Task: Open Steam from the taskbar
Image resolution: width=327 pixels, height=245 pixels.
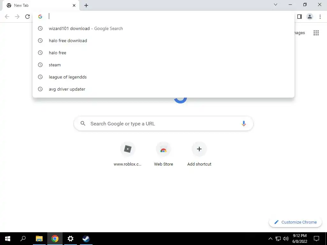Action: pyautogui.click(x=86, y=239)
